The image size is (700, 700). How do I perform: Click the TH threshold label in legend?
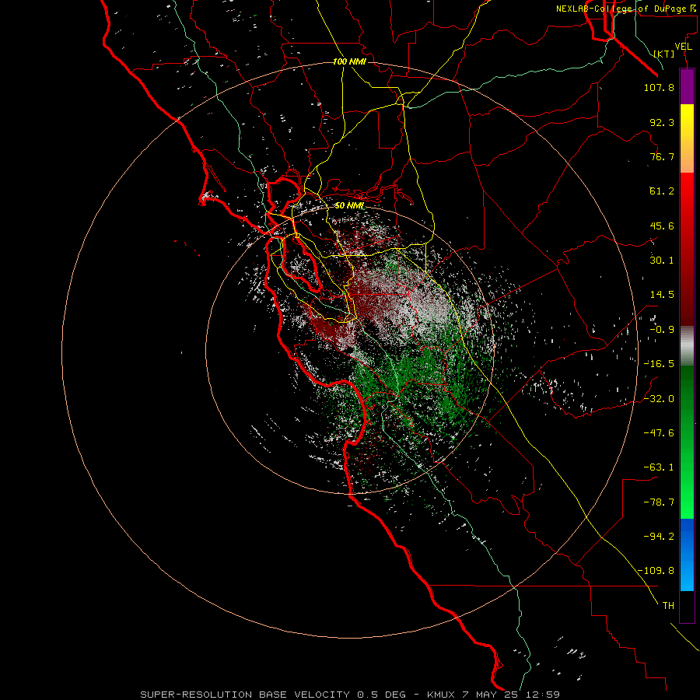(668, 606)
